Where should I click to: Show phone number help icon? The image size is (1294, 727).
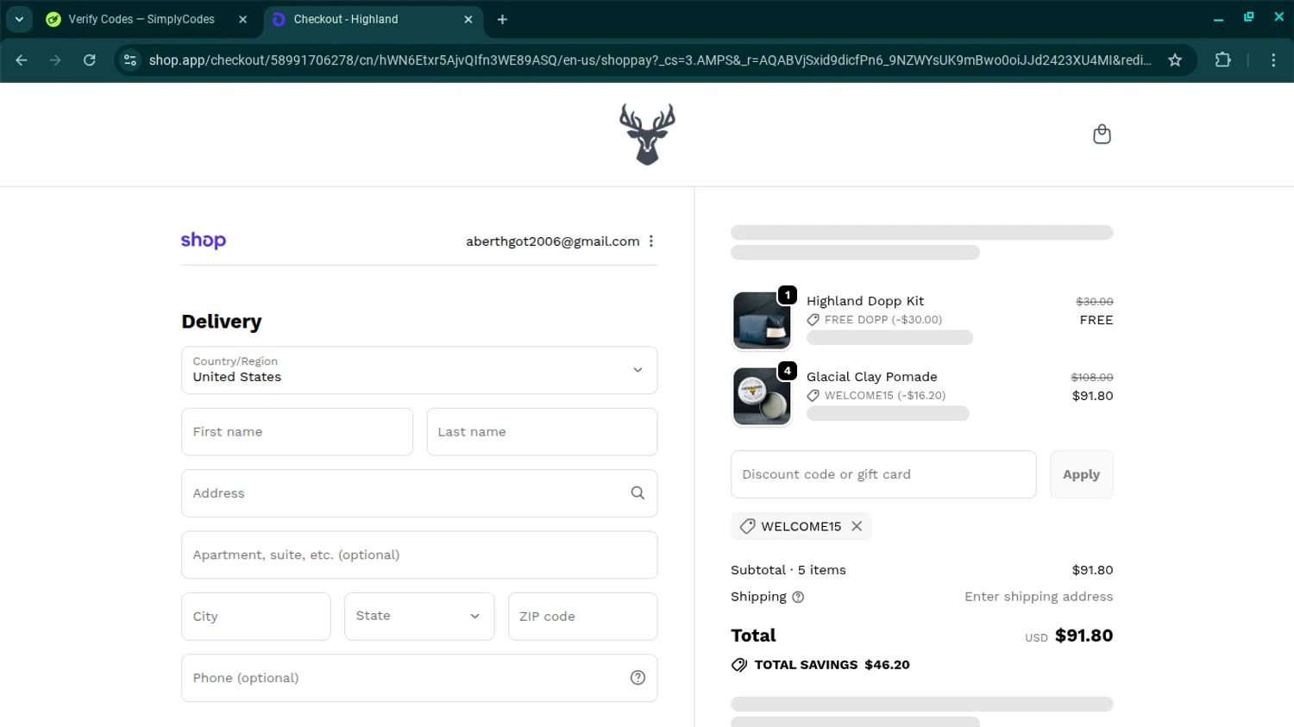tap(638, 678)
